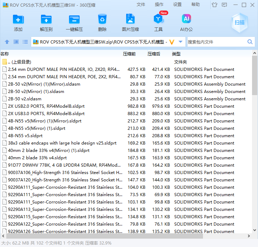Sort by 名称 column header
Viewport: 258px width, 247px height.
[5, 54]
